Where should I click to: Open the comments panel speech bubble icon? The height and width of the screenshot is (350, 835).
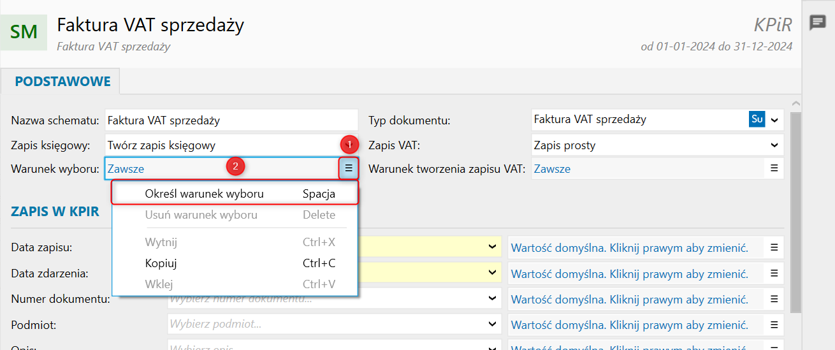tap(818, 23)
